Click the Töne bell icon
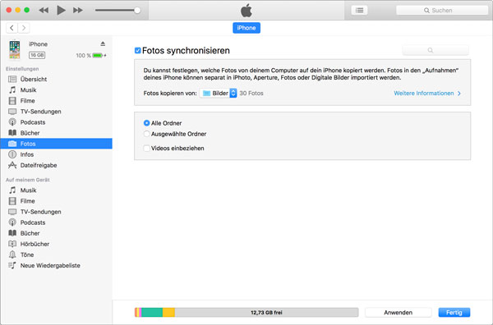493x325 pixels. pyautogui.click(x=12, y=254)
